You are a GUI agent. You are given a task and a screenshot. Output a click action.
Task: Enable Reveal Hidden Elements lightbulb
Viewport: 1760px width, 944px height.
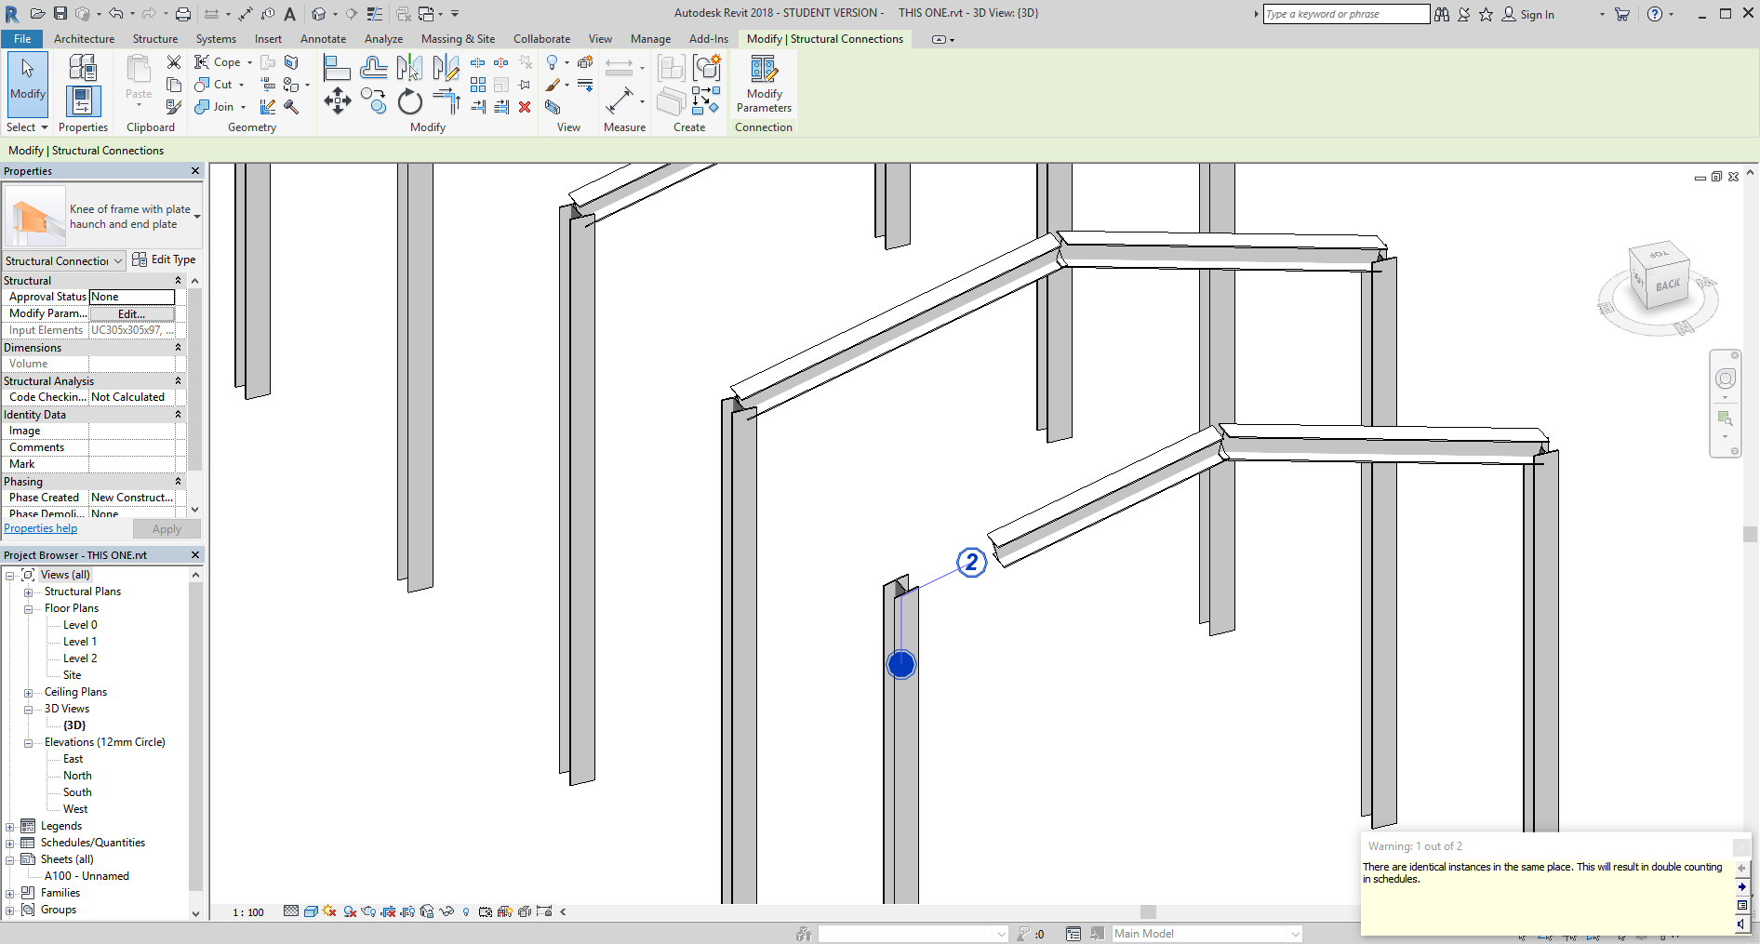pyautogui.click(x=466, y=912)
